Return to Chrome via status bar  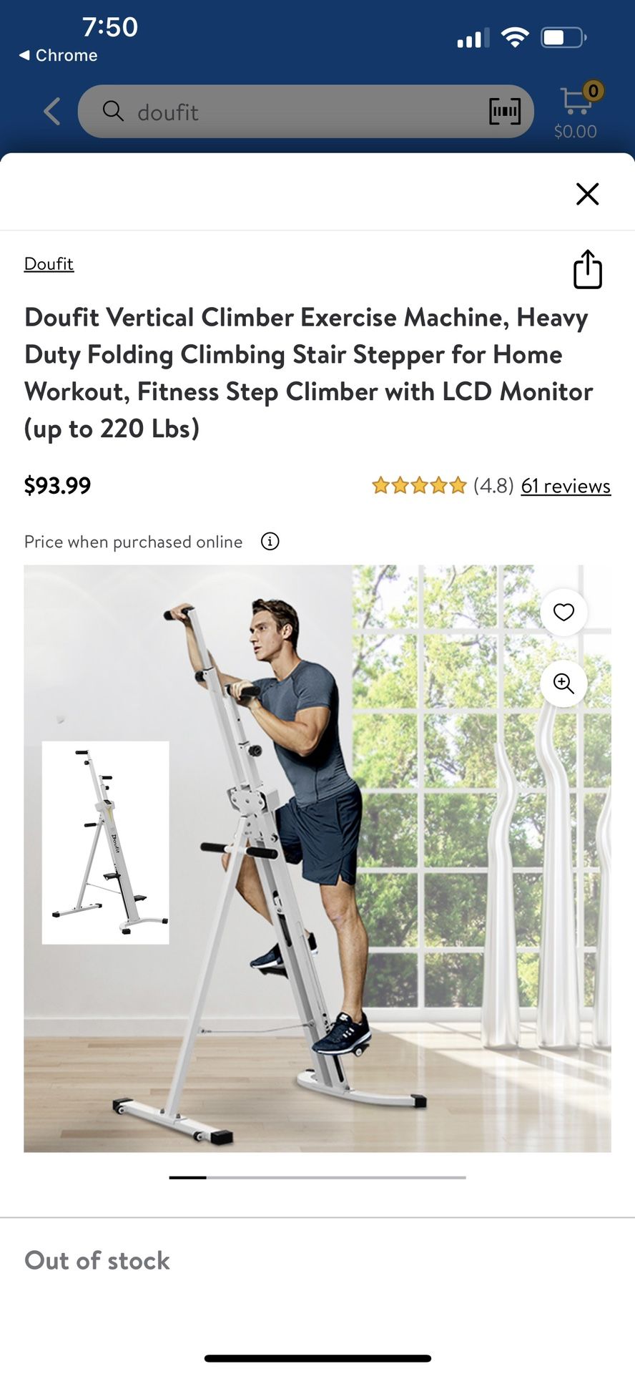click(x=58, y=55)
